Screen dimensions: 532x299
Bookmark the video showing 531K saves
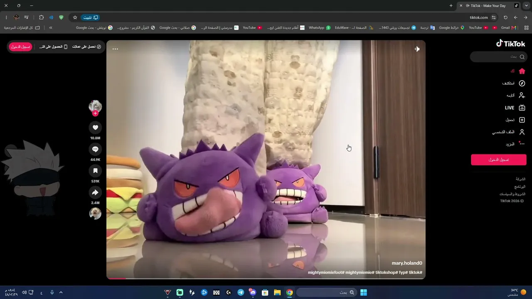(x=95, y=171)
